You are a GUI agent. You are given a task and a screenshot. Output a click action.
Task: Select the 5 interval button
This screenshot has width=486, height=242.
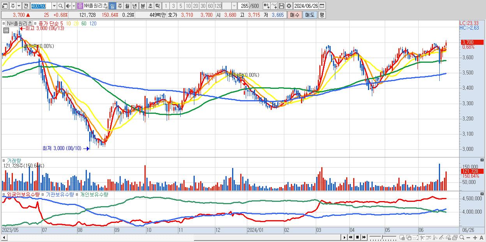(x=181, y=6)
